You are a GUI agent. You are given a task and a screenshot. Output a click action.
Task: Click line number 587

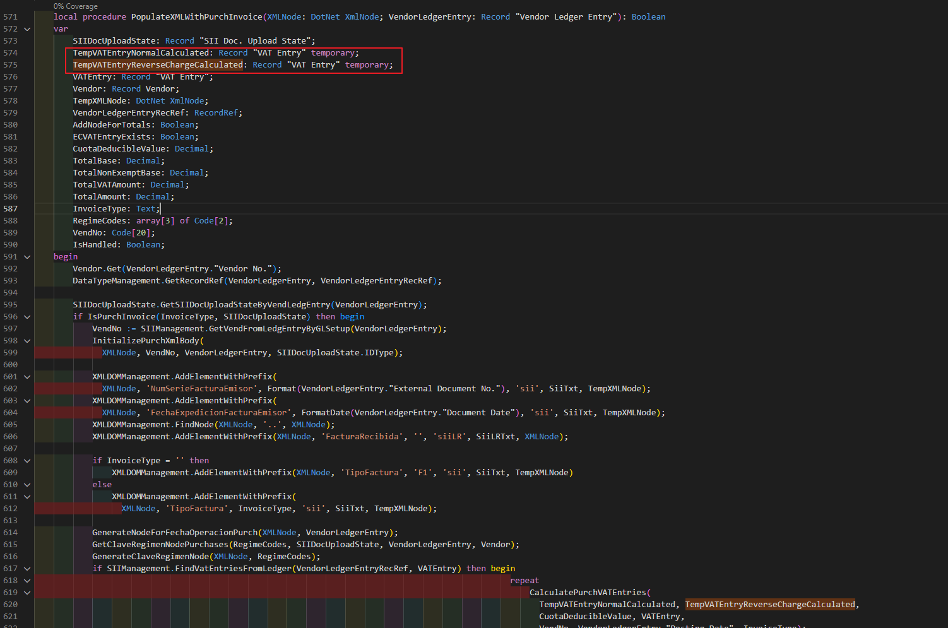tap(11, 208)
